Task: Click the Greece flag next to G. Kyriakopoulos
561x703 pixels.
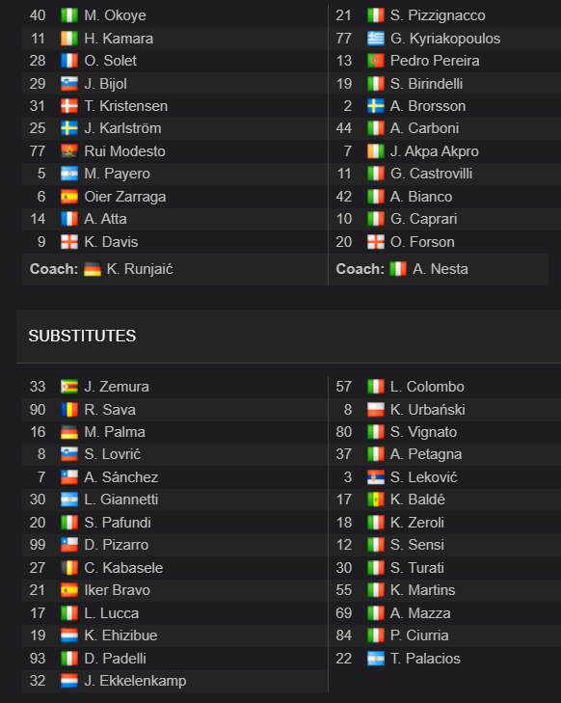Action: 376,39
